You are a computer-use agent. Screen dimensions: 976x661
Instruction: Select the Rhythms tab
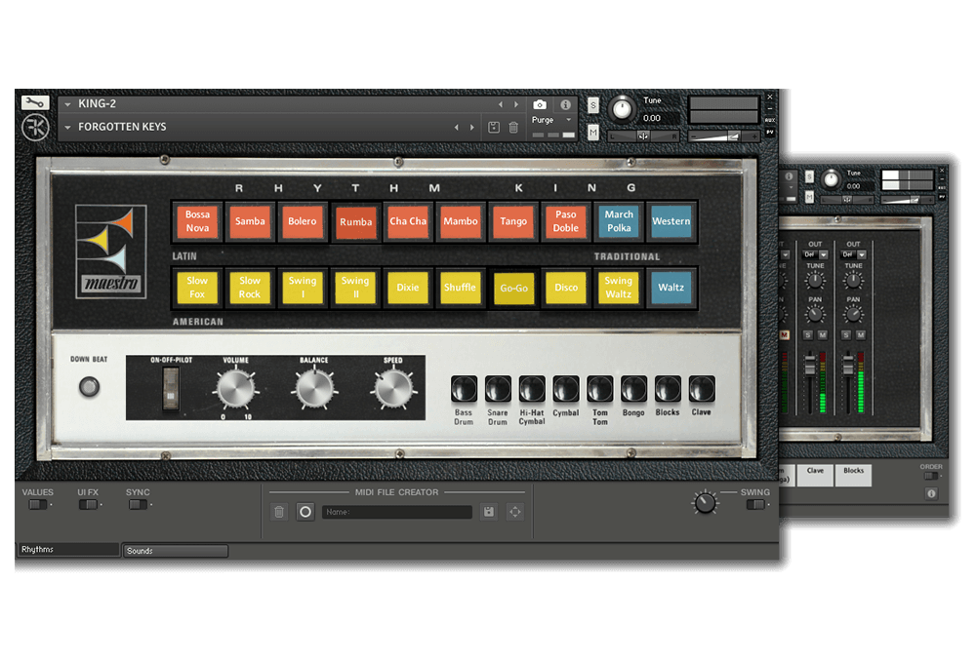[x=67, y=550]
